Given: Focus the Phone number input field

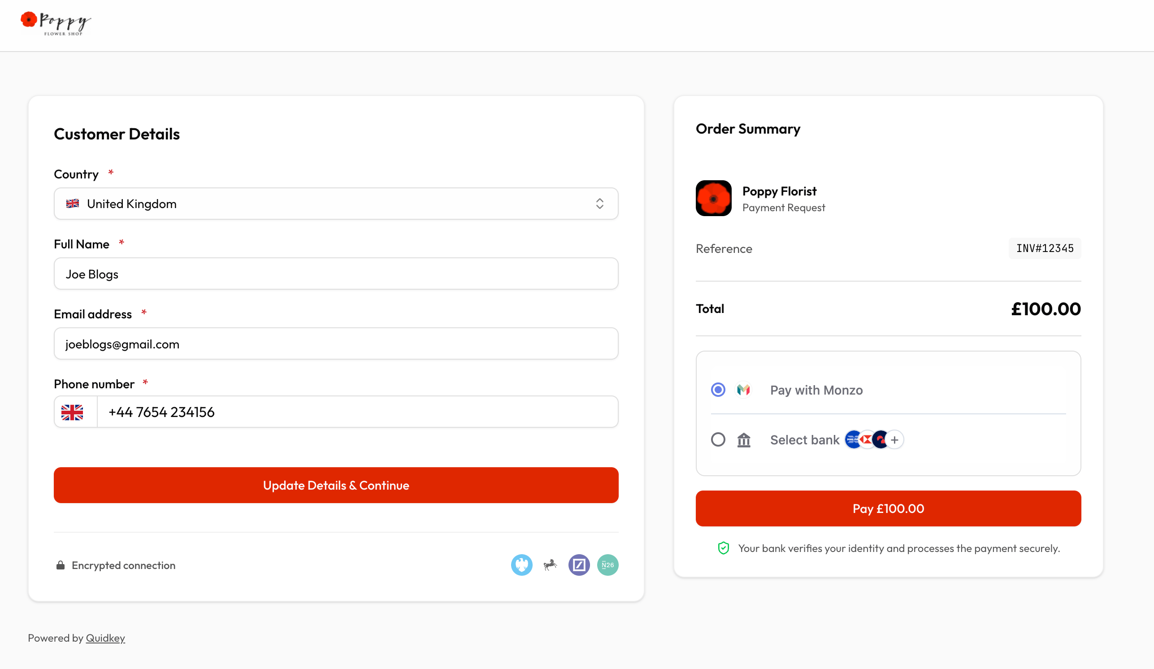Looking at the screenshot, I should click(x=357, y=412).
